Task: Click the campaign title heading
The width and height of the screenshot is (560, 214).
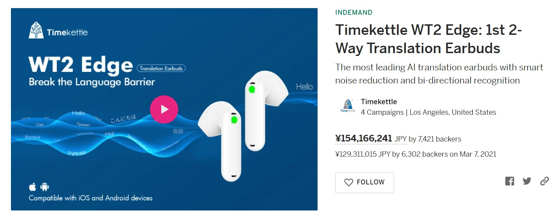Action: 428,39
